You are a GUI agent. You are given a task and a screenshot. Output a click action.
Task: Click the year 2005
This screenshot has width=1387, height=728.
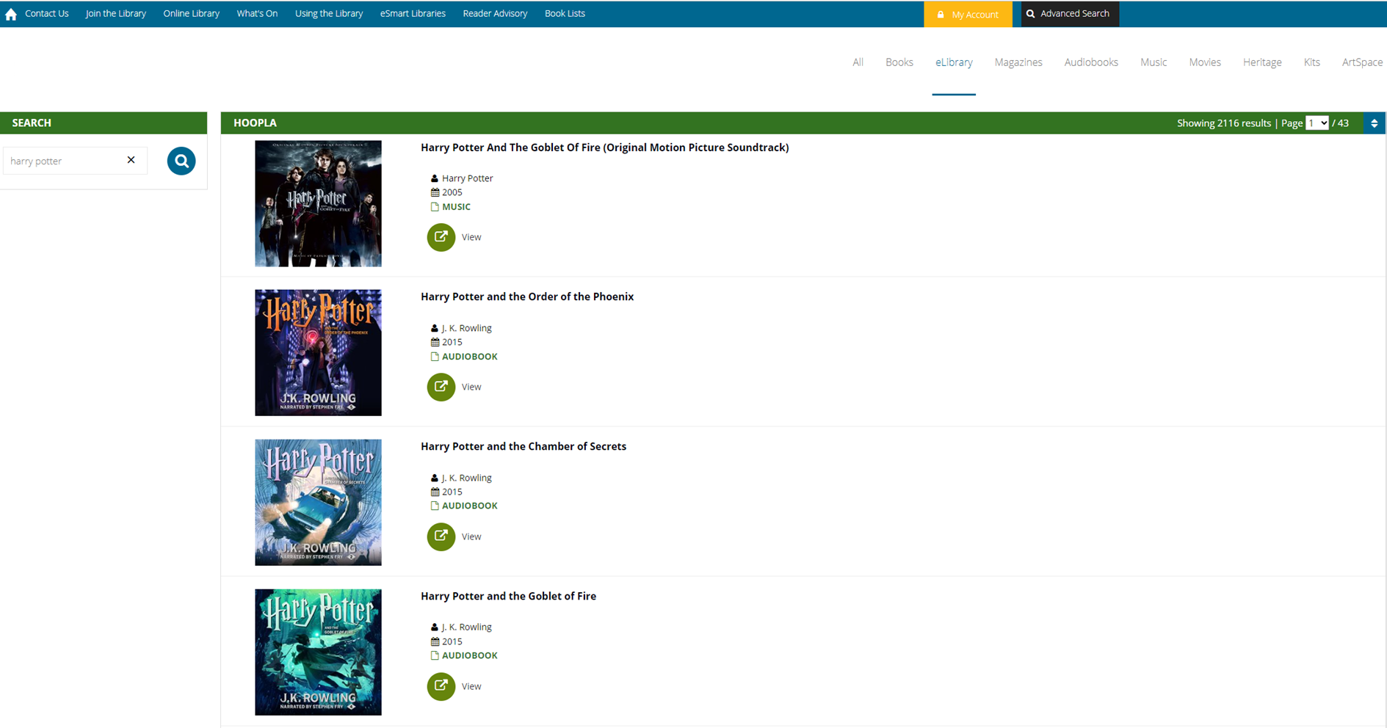pyautogui.click(x=452, y=192)
